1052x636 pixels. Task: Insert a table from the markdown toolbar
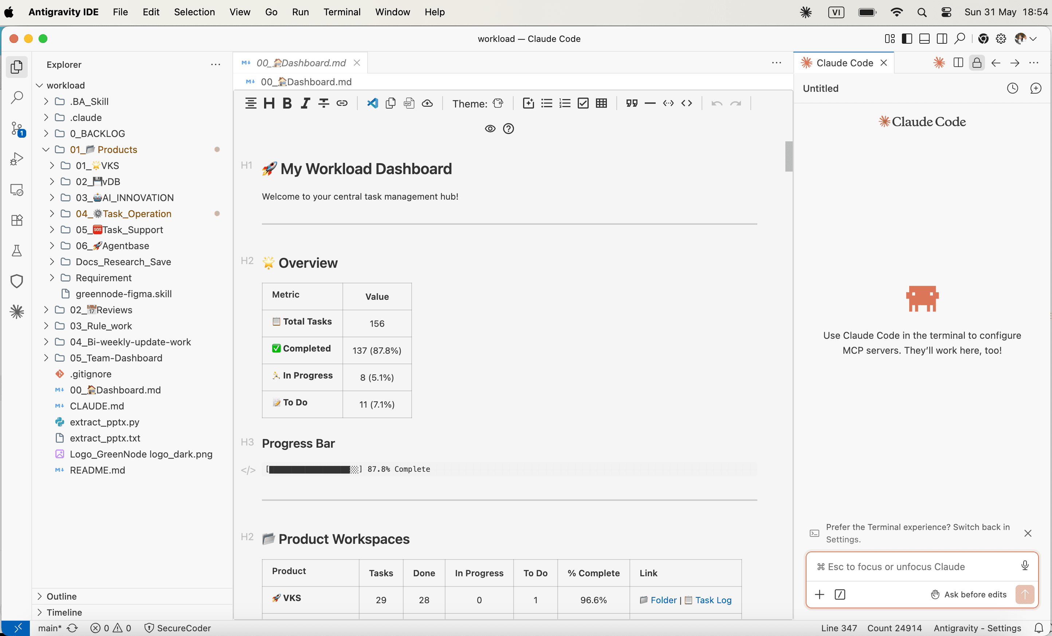(601, 103)
